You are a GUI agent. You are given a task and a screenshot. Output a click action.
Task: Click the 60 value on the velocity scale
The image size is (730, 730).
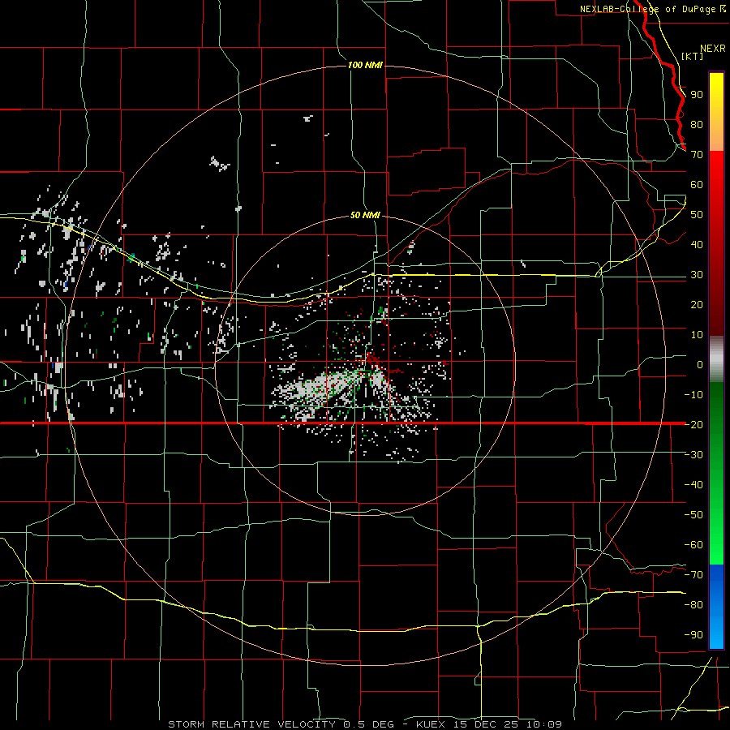coord(697,184)
